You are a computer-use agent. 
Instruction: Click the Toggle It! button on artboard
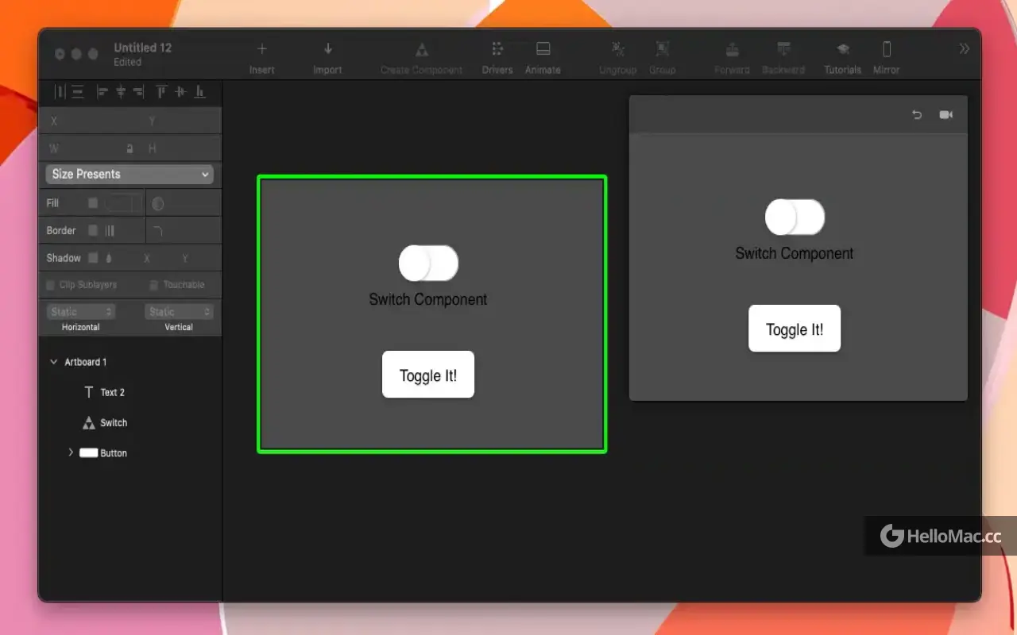pyautogui.click(x=428, y=375)
